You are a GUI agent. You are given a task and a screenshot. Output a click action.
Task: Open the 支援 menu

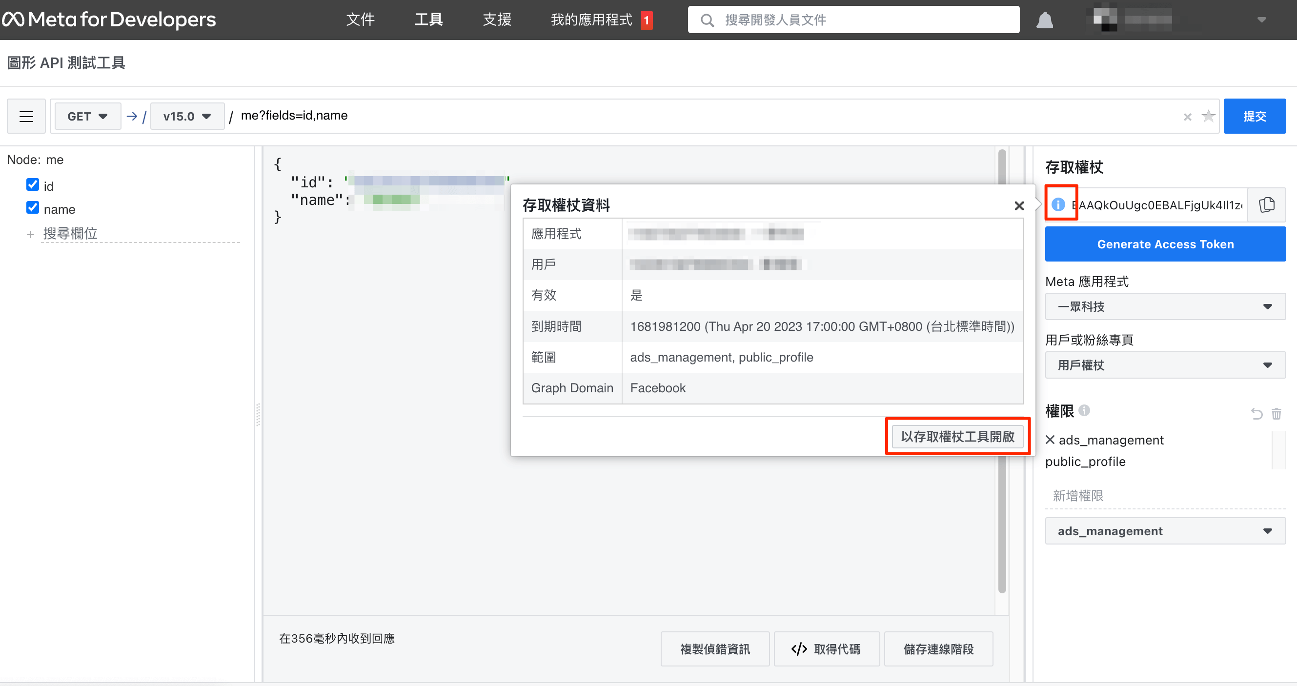(497, 20)
